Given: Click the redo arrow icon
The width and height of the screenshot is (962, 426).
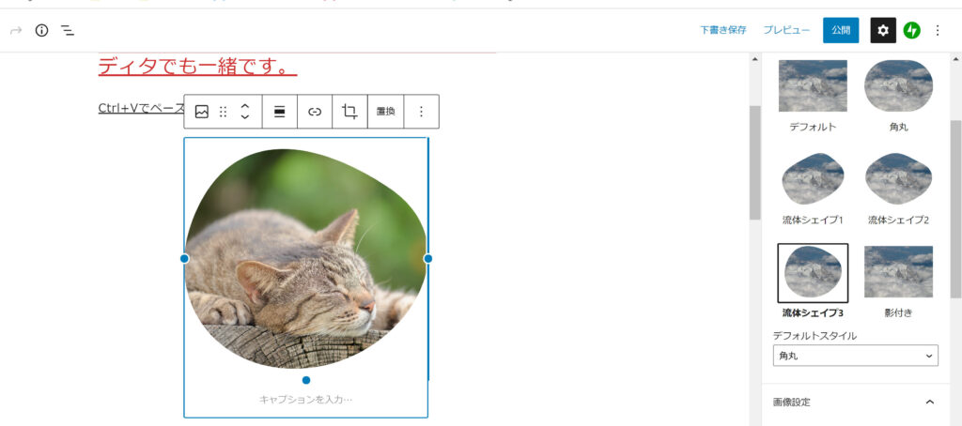Looking at the screenshot, I should (16, 30).
